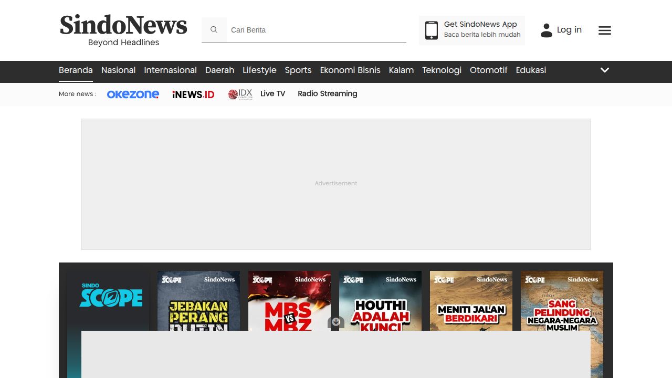Open the Nasional section

[118, 70]
